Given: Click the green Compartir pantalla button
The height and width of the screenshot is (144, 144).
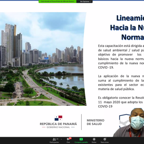Looking at the screenshot, I should [x=81, y=140].
